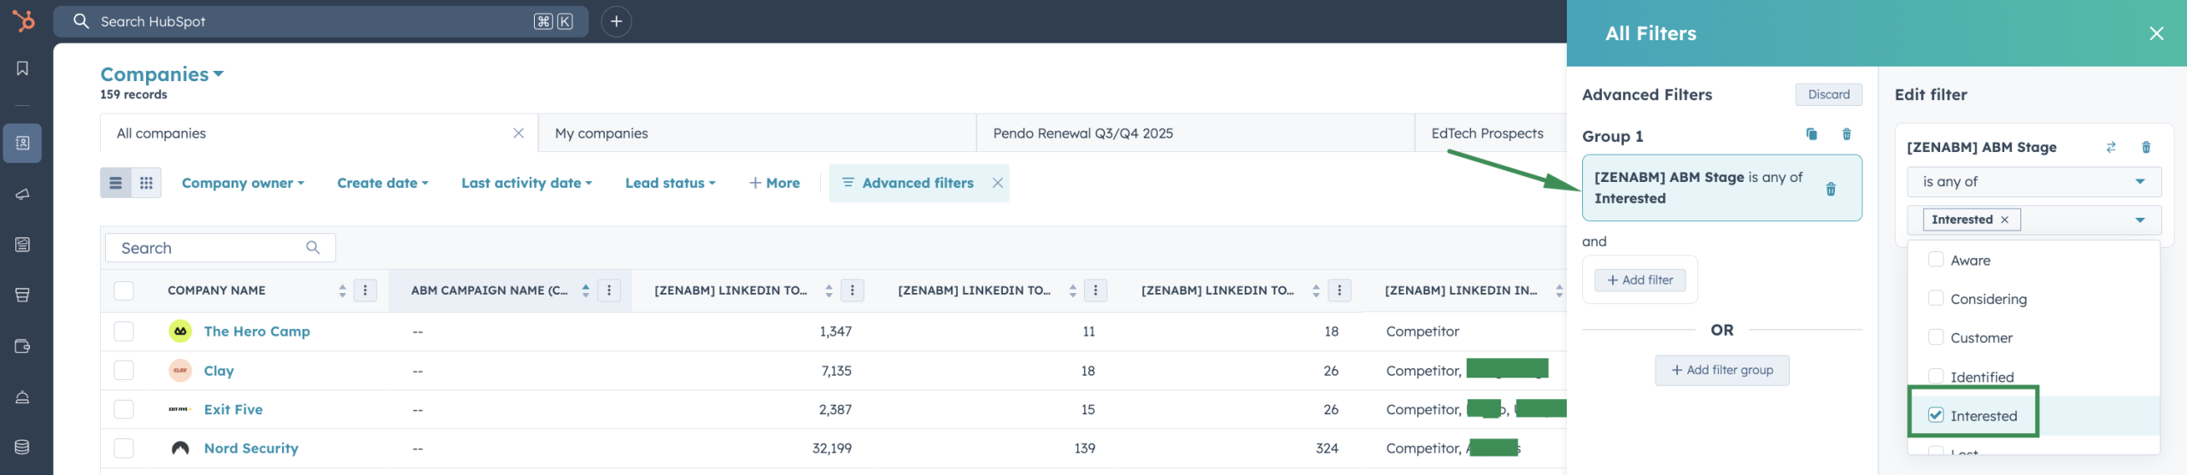The width and height of the screenshot is (2187, 475).
Task: Open the plus create menu in top bar
Action: tap(616, 21)
